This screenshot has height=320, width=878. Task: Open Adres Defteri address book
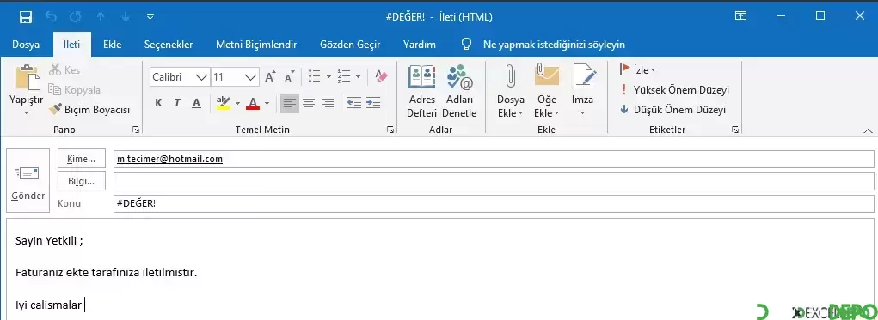(x=421, y=92)
